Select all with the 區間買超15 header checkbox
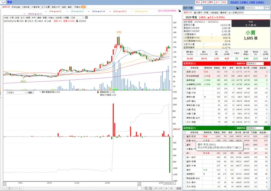Image resolution: width=271 pixels, height=191 pixels. (x=185, y=68)
